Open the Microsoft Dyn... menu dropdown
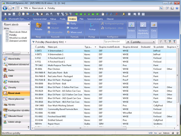Viewport: 181px width, 136px height. coord(28,19)
